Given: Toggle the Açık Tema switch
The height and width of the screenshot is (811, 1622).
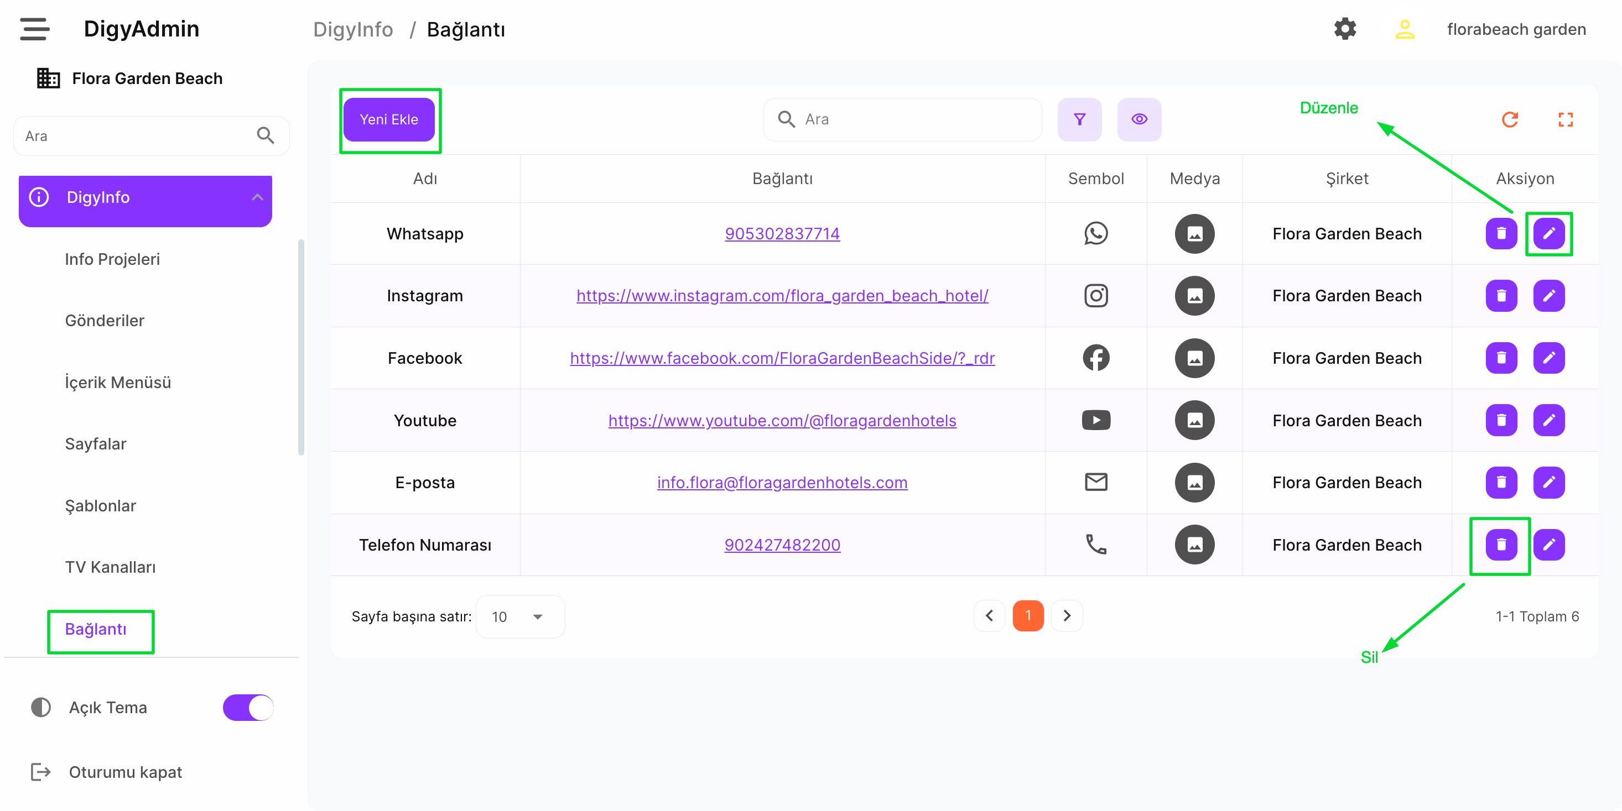Looking at the screenshot, I should click(x=248, y=707).
